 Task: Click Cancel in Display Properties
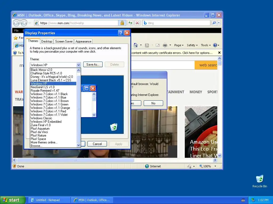pos(97,144)
